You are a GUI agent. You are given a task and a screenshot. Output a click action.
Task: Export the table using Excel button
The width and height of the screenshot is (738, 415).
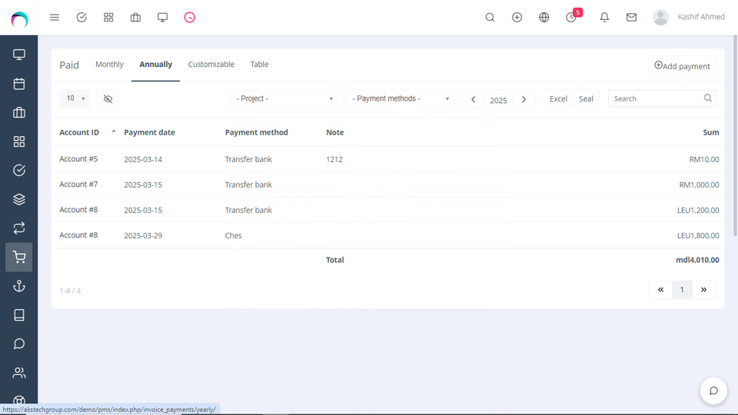[558, 98]
